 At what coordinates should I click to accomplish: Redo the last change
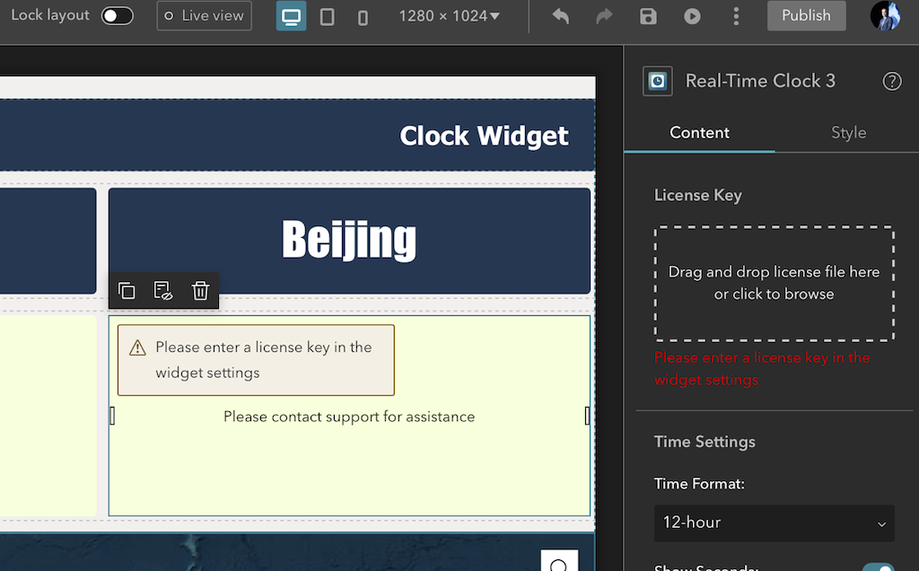[x=603, y=15]
